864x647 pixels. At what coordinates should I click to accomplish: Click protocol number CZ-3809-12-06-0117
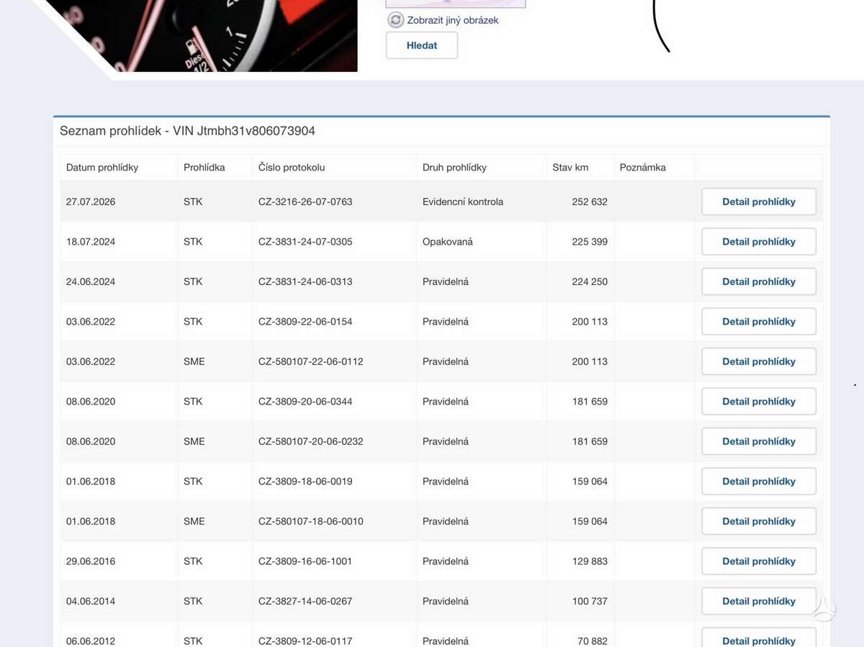click(305, 641)
